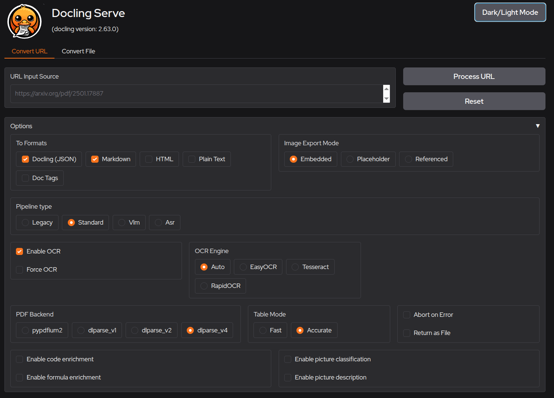The width and height of the screenshot is (554, 398).
Task: Enable the HTML output format
Action: 149,159
